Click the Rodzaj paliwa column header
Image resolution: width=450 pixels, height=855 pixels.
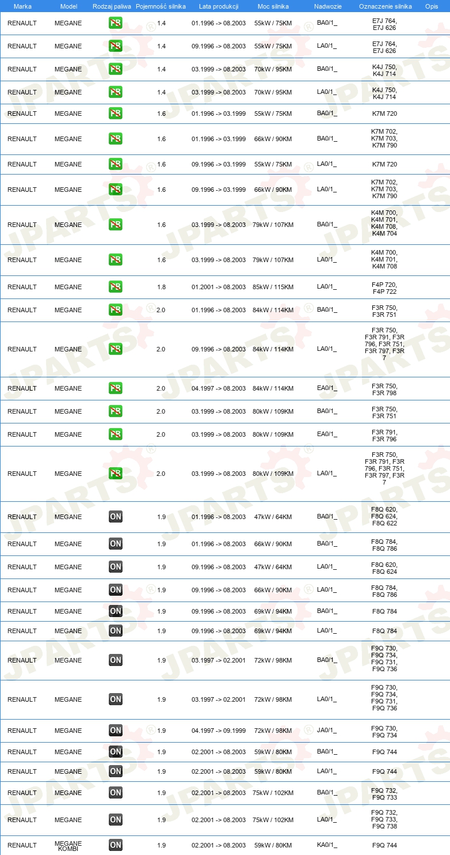112,6
